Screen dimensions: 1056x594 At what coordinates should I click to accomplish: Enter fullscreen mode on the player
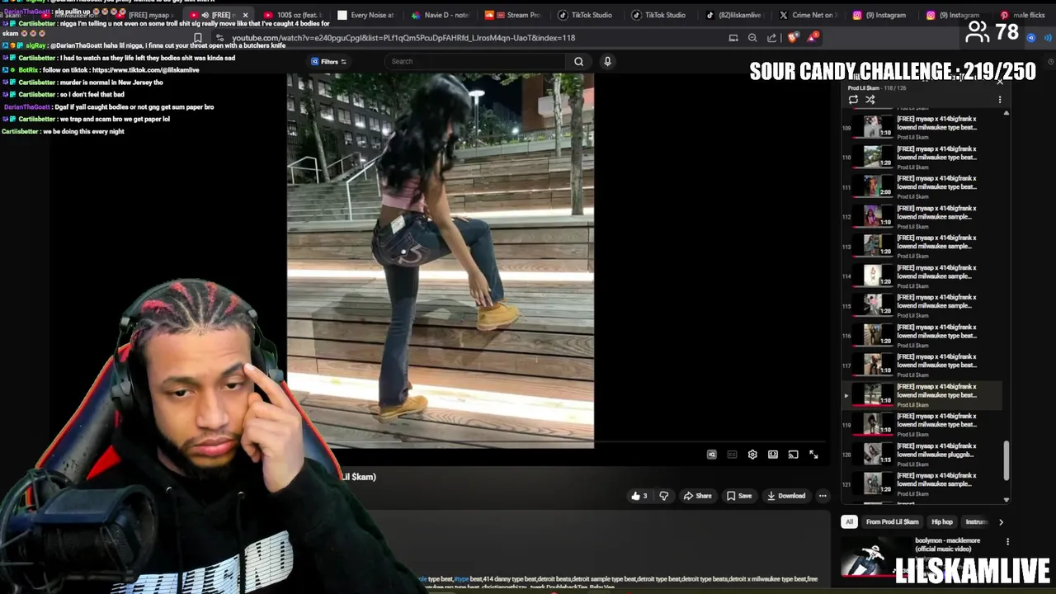tap(813, 455)
